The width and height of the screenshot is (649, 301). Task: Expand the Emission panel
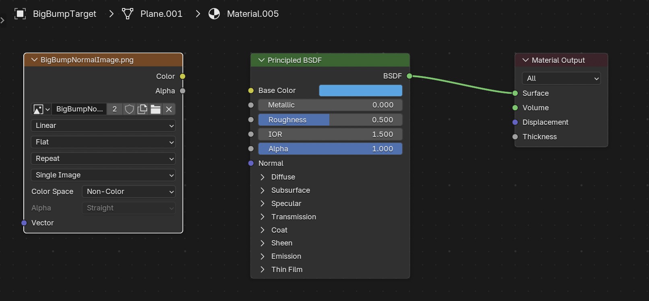coord(262,256)
